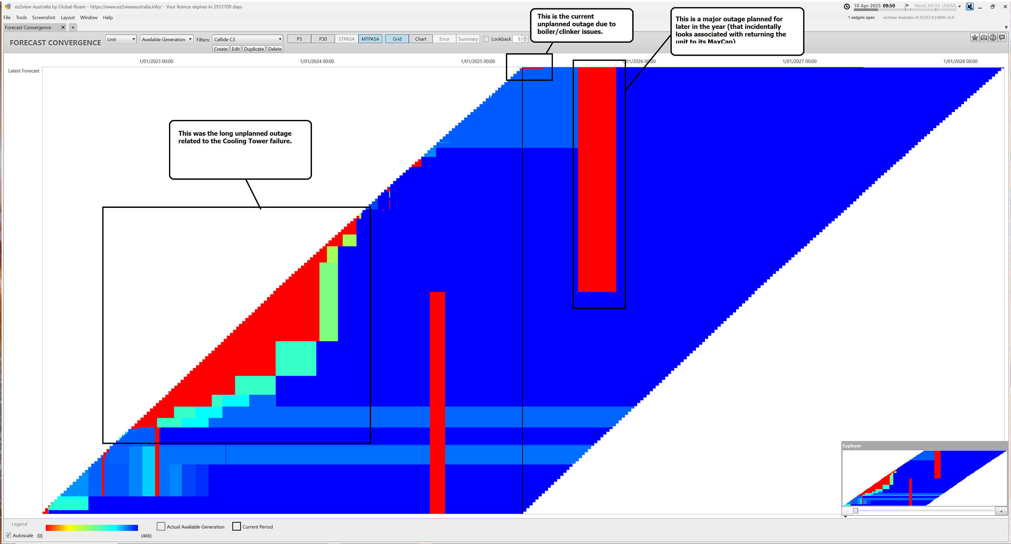The width and height of the screenshot is (1011, 544).
Task: Click the 1/01/2027 00:00 axis label
Action: pyautogui.click(x=799, y=61)
